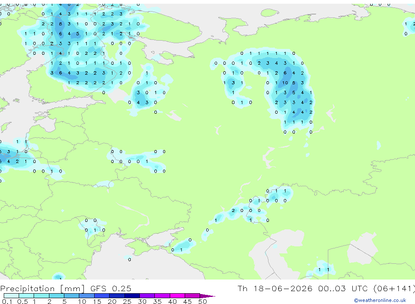
Task: Click the 45–50 mm legend swatch
Action: (193, 296)
